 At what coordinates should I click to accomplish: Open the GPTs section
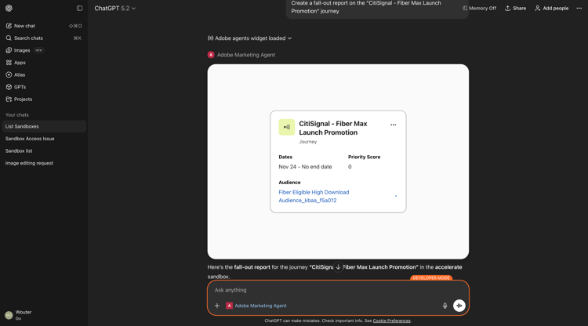point(44,87)
